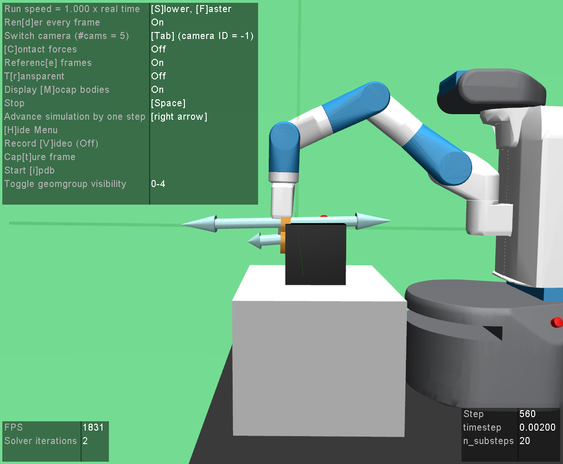
Task: Click the '[C]ontact forces' label
Action: coord(40,49)
